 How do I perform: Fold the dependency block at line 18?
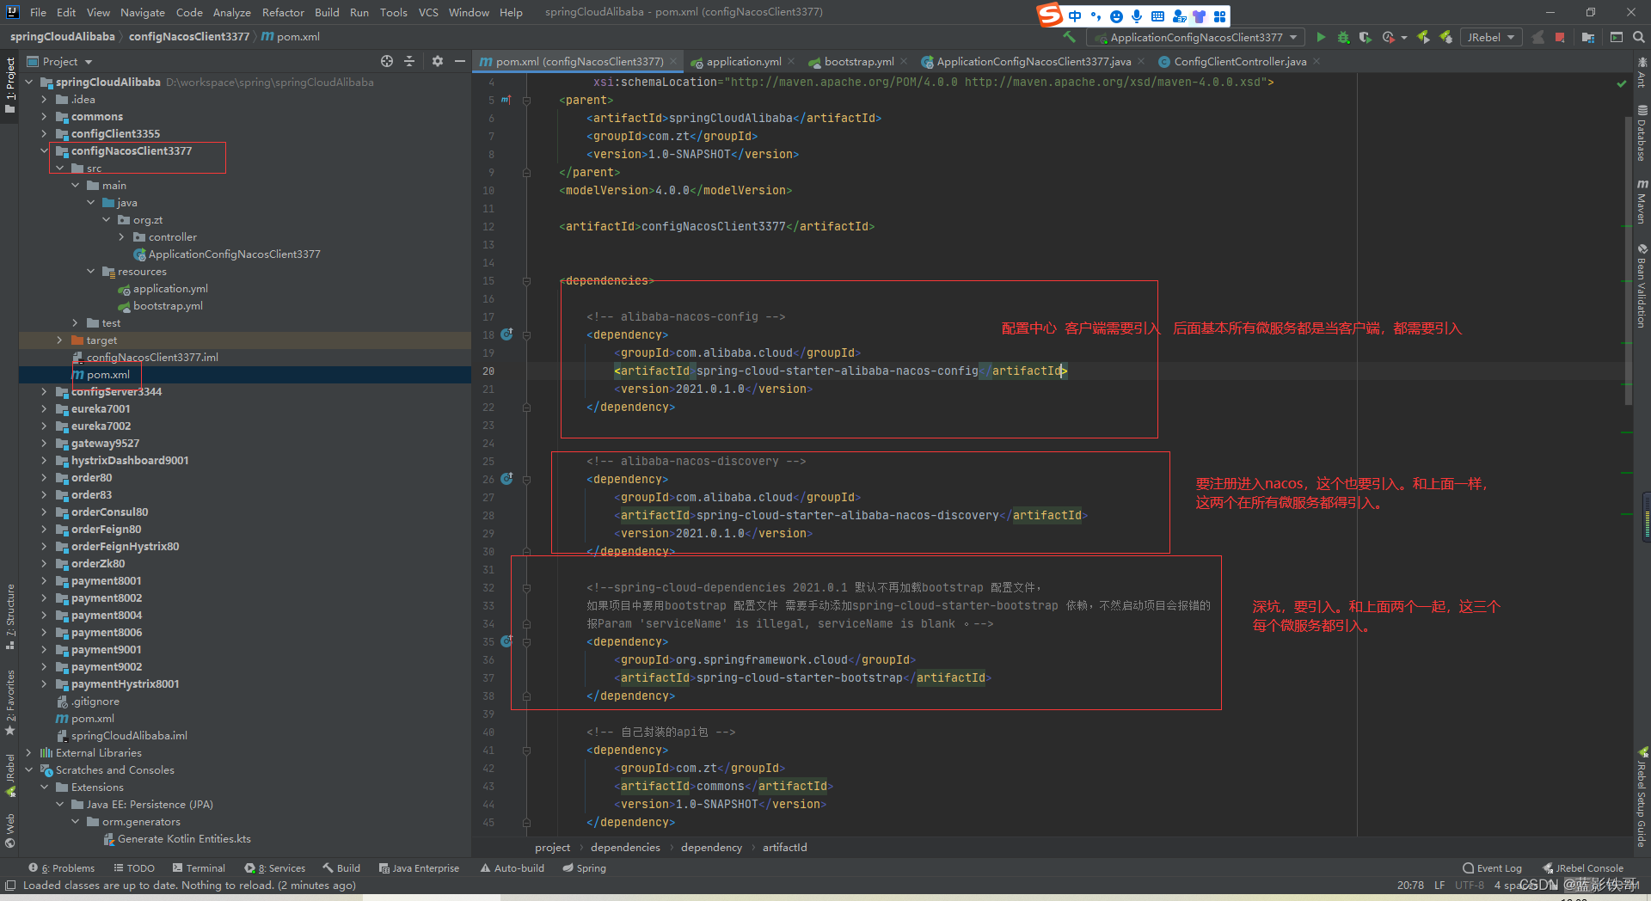coord(526,334)
